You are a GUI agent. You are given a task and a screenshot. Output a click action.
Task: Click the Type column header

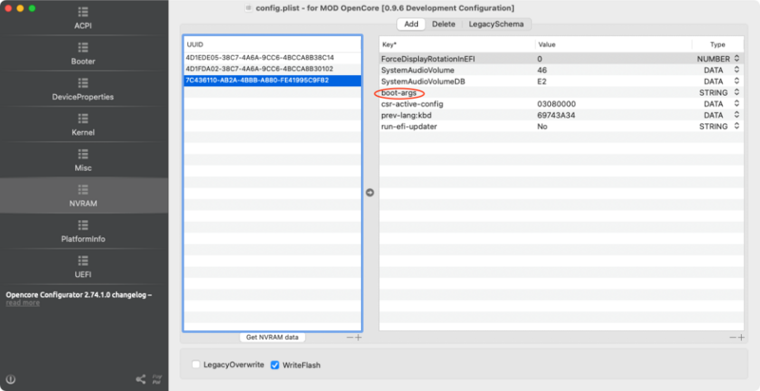tap(718, 45)
